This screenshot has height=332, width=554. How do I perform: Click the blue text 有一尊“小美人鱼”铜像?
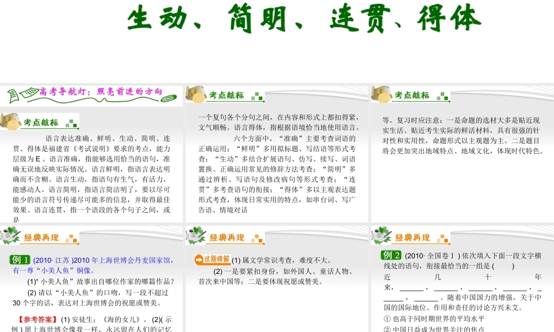coord(54,271)
